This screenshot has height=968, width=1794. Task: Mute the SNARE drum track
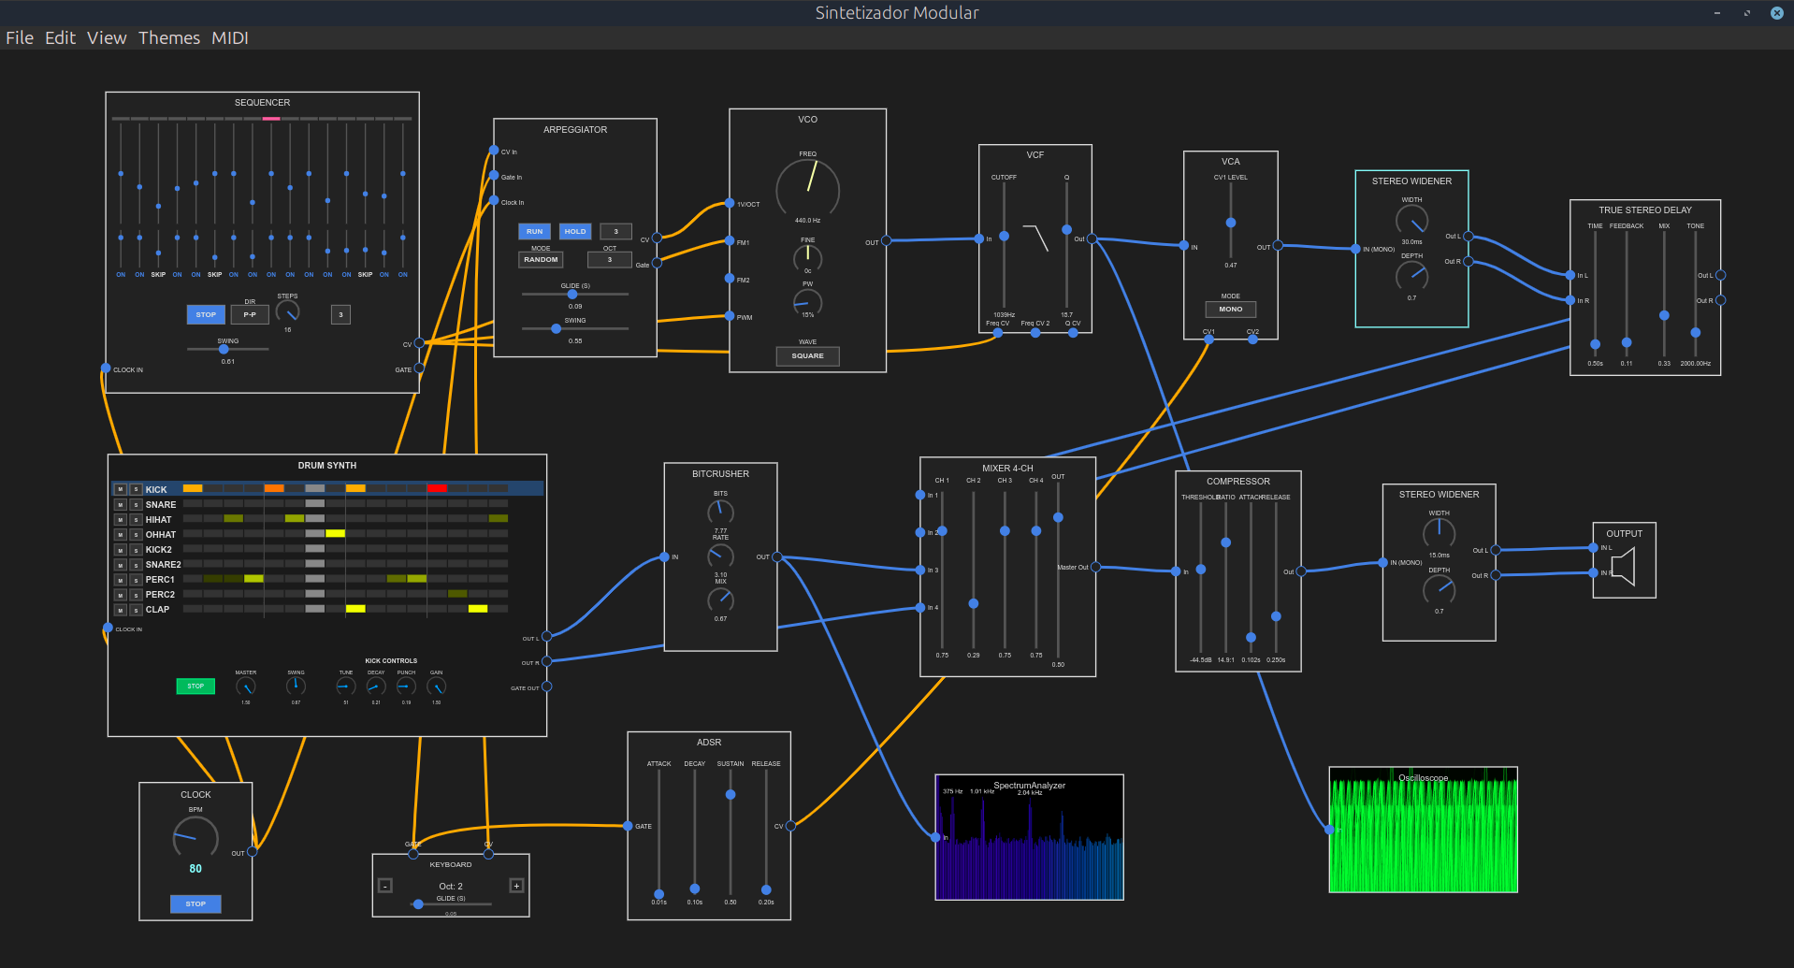(x=121, y=505)
